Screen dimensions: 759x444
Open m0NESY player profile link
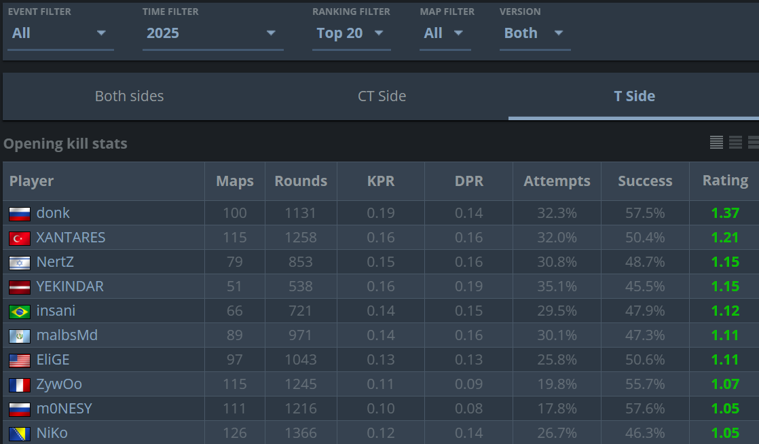point(64,409)
